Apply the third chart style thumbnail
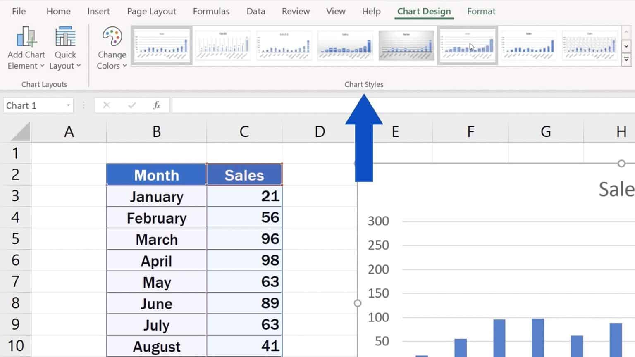The height and width of the screenshot is (357, 635). [284, 46]
